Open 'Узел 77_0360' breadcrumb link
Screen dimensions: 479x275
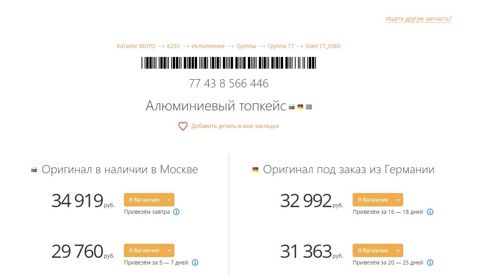(323, 46)
